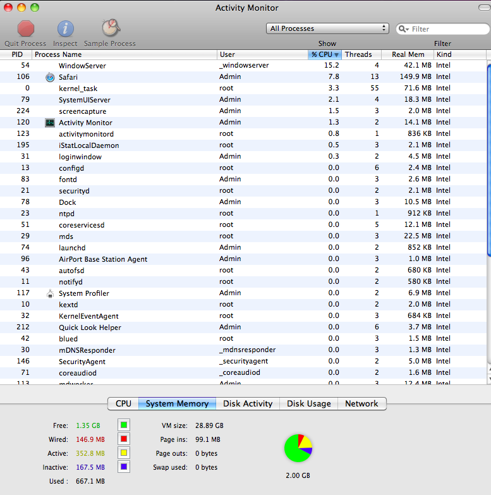The height and width of the screenshot is (495, 491).
Task: Sort by Kind column header
Action: coord(460,54)
